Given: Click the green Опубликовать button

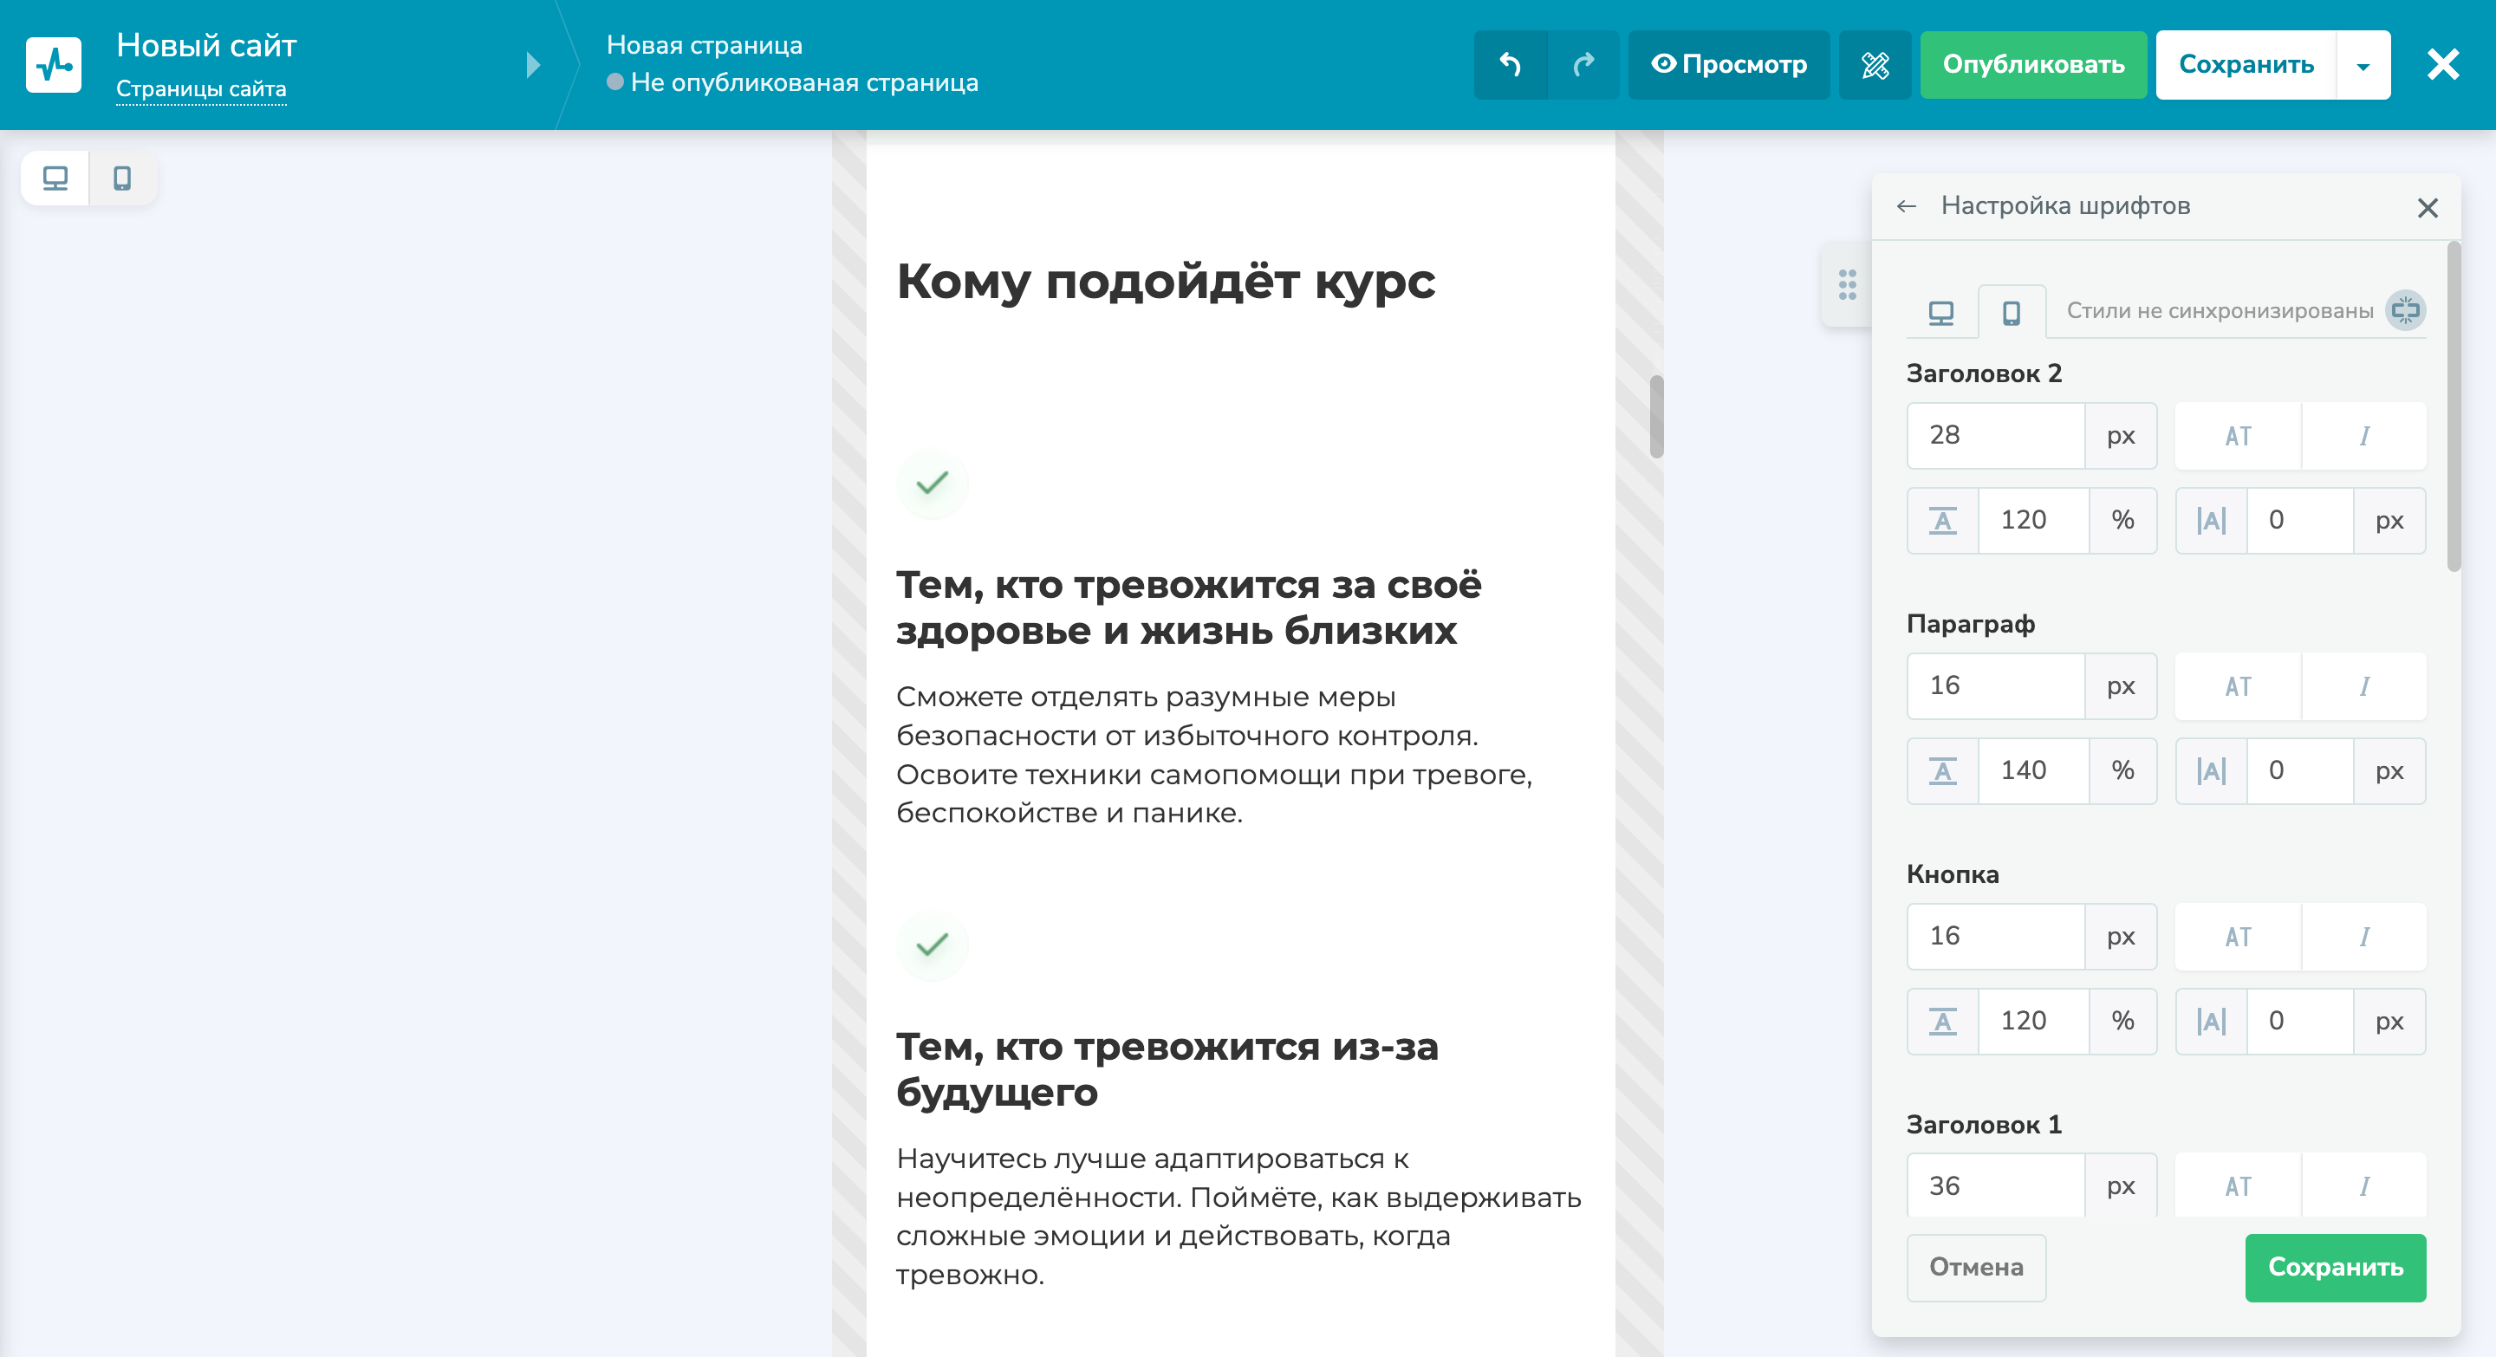Looking at the screenshot, I should coord(2031,65).
